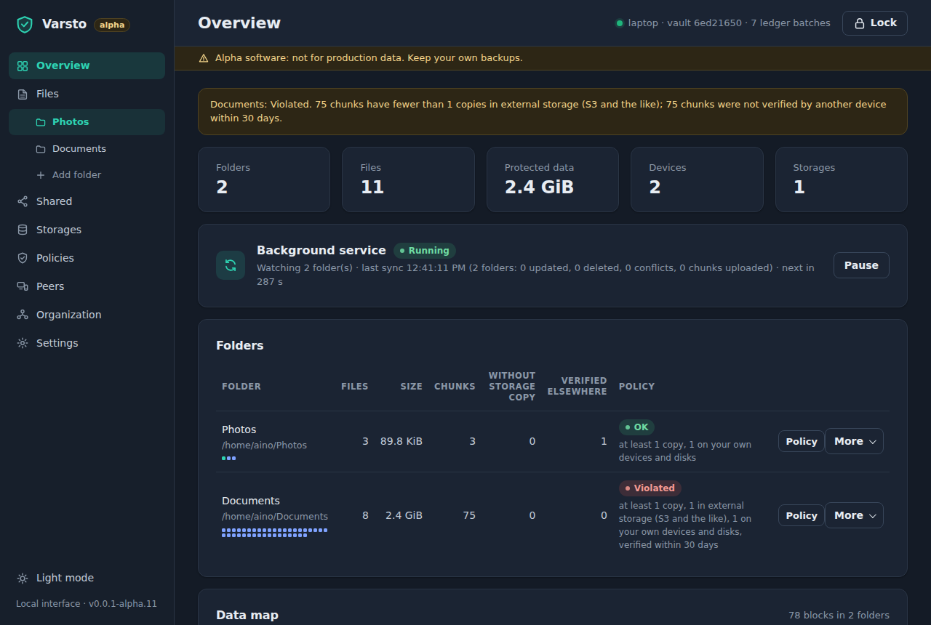The width and height of the screenshot is (931, 625).
Task: Expand More dropdown for Documents folder
Action: pos(854,515)
